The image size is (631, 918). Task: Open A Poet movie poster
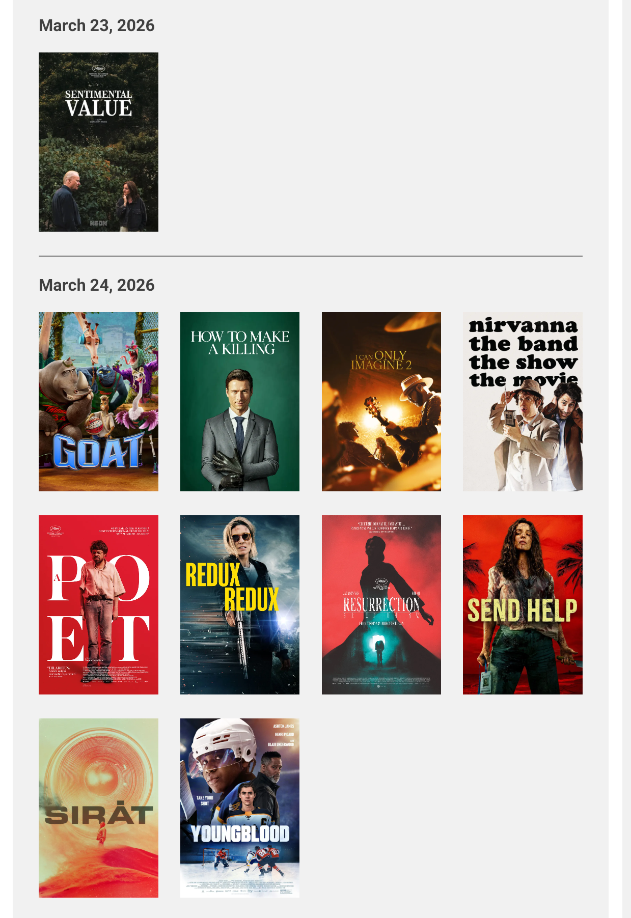click(98, 605)
